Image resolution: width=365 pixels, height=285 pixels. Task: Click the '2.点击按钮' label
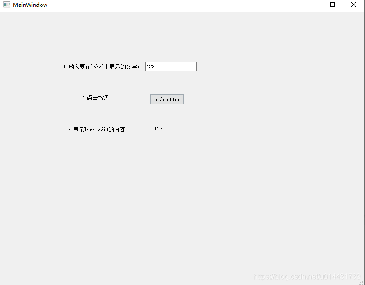tap(95, 98)
